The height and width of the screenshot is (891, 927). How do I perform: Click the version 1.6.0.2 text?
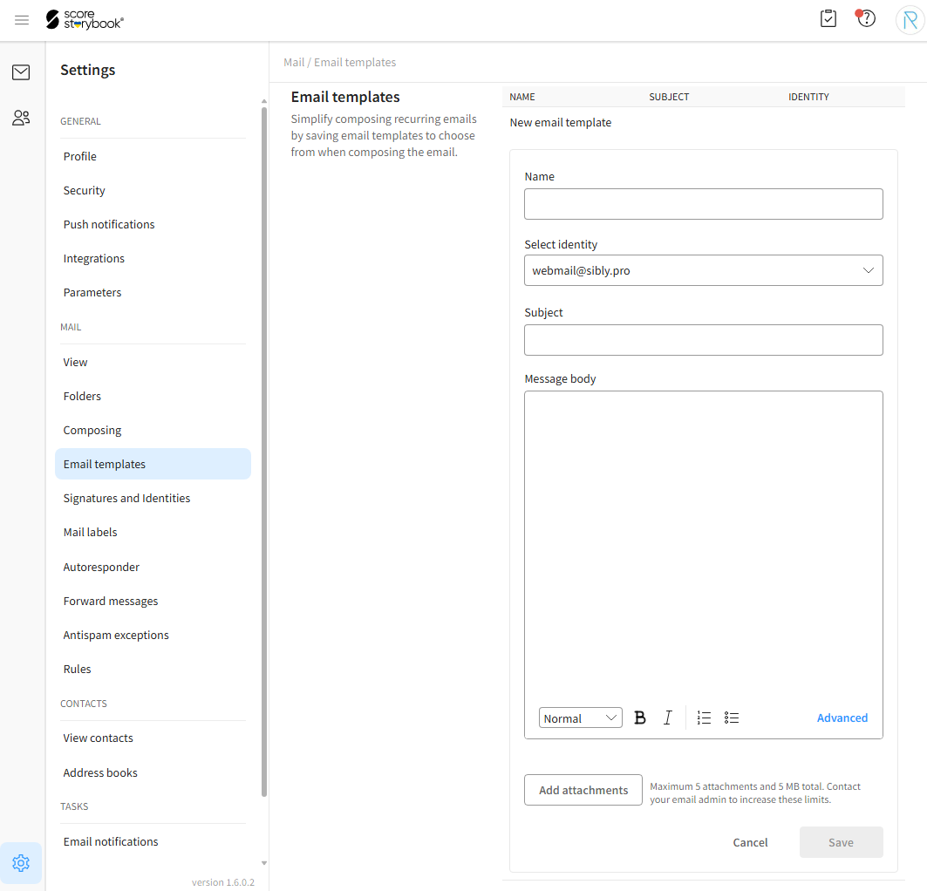point(223,882)
